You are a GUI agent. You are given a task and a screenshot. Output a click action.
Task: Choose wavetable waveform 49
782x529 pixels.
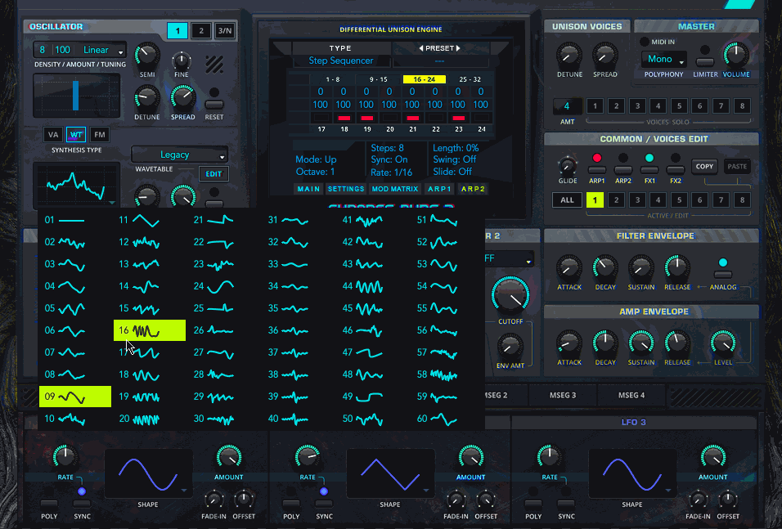click(371, 397)
